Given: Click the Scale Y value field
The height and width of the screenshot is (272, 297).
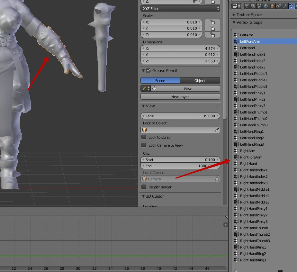Looking at the screenshot, I should point(171,28).
